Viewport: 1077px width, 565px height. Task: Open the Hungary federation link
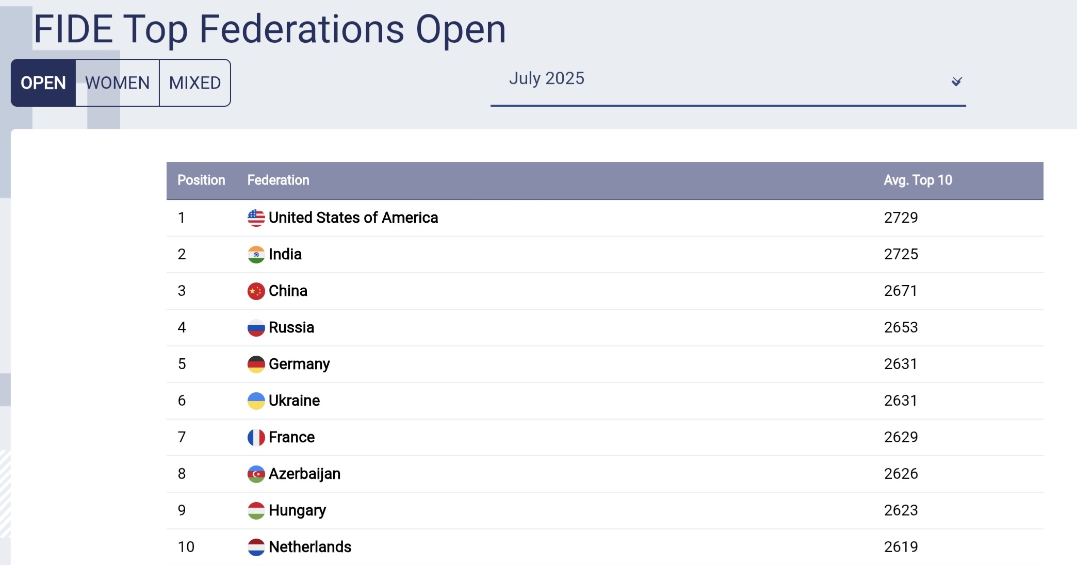click(297, 511)
